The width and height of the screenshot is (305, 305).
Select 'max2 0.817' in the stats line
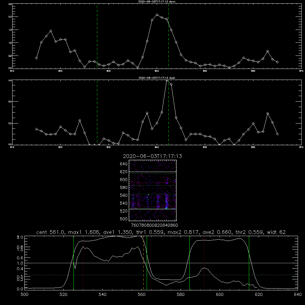tap(182, 232)
